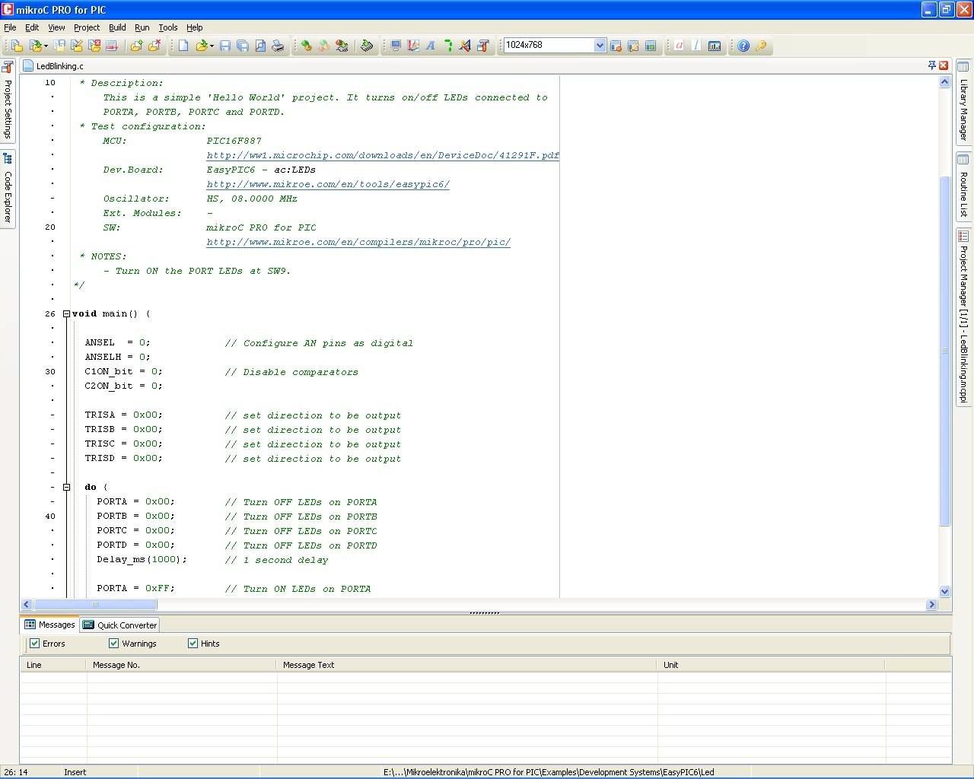Open Print Preview with magnifier icon
974x779 pixels.
(x=260, y=46)
